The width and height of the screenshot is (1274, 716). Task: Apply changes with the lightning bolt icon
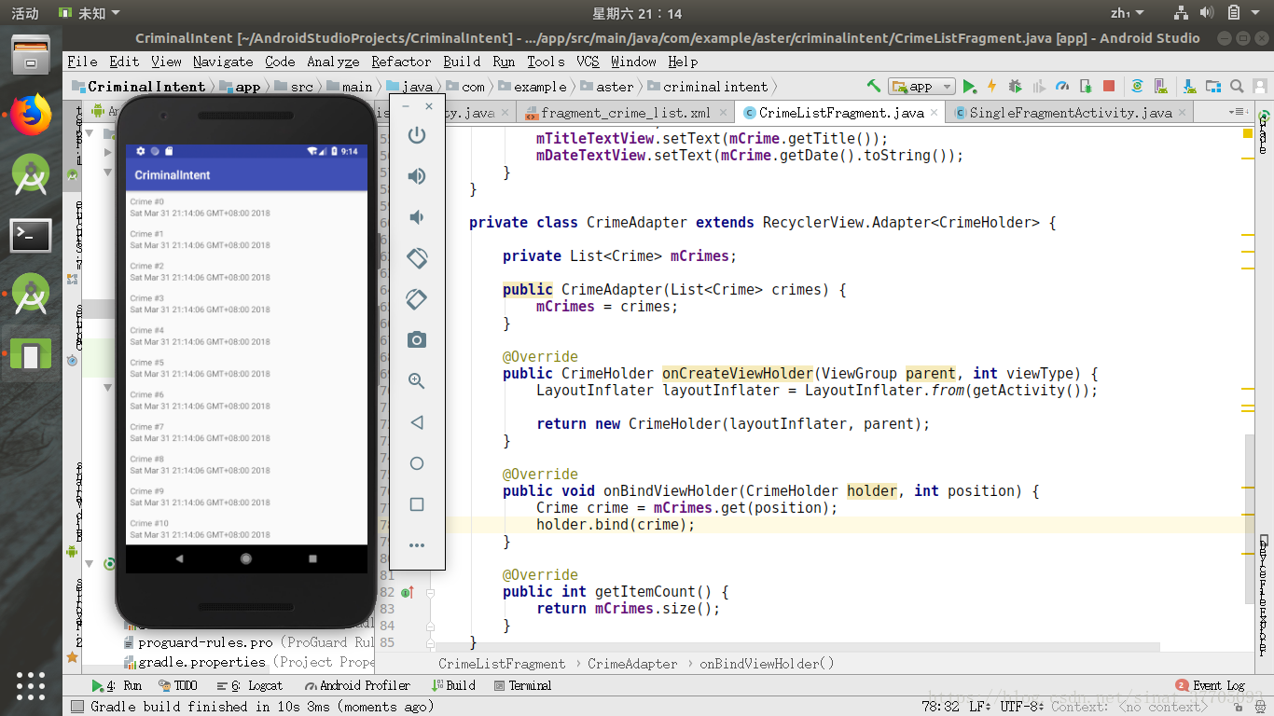pos(991,86)
